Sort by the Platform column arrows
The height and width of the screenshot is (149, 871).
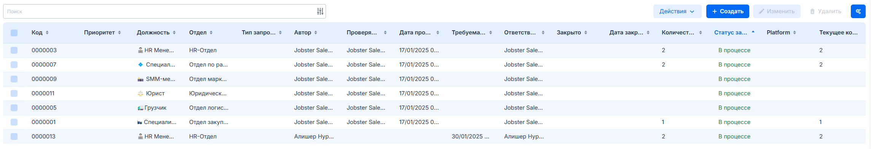[x=795, y=33]
